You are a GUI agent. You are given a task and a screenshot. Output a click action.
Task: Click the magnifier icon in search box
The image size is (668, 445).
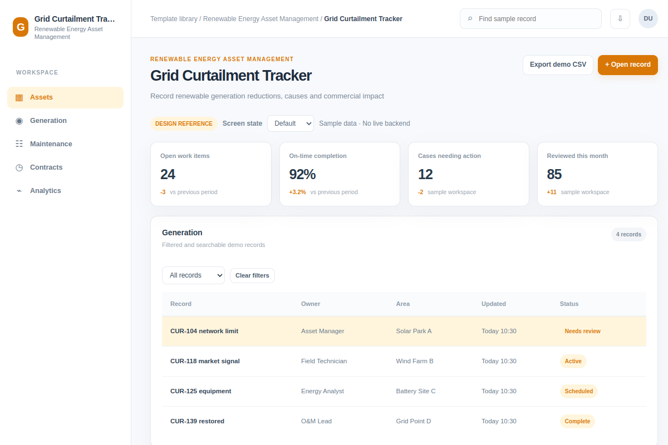(x=470, y=19)
